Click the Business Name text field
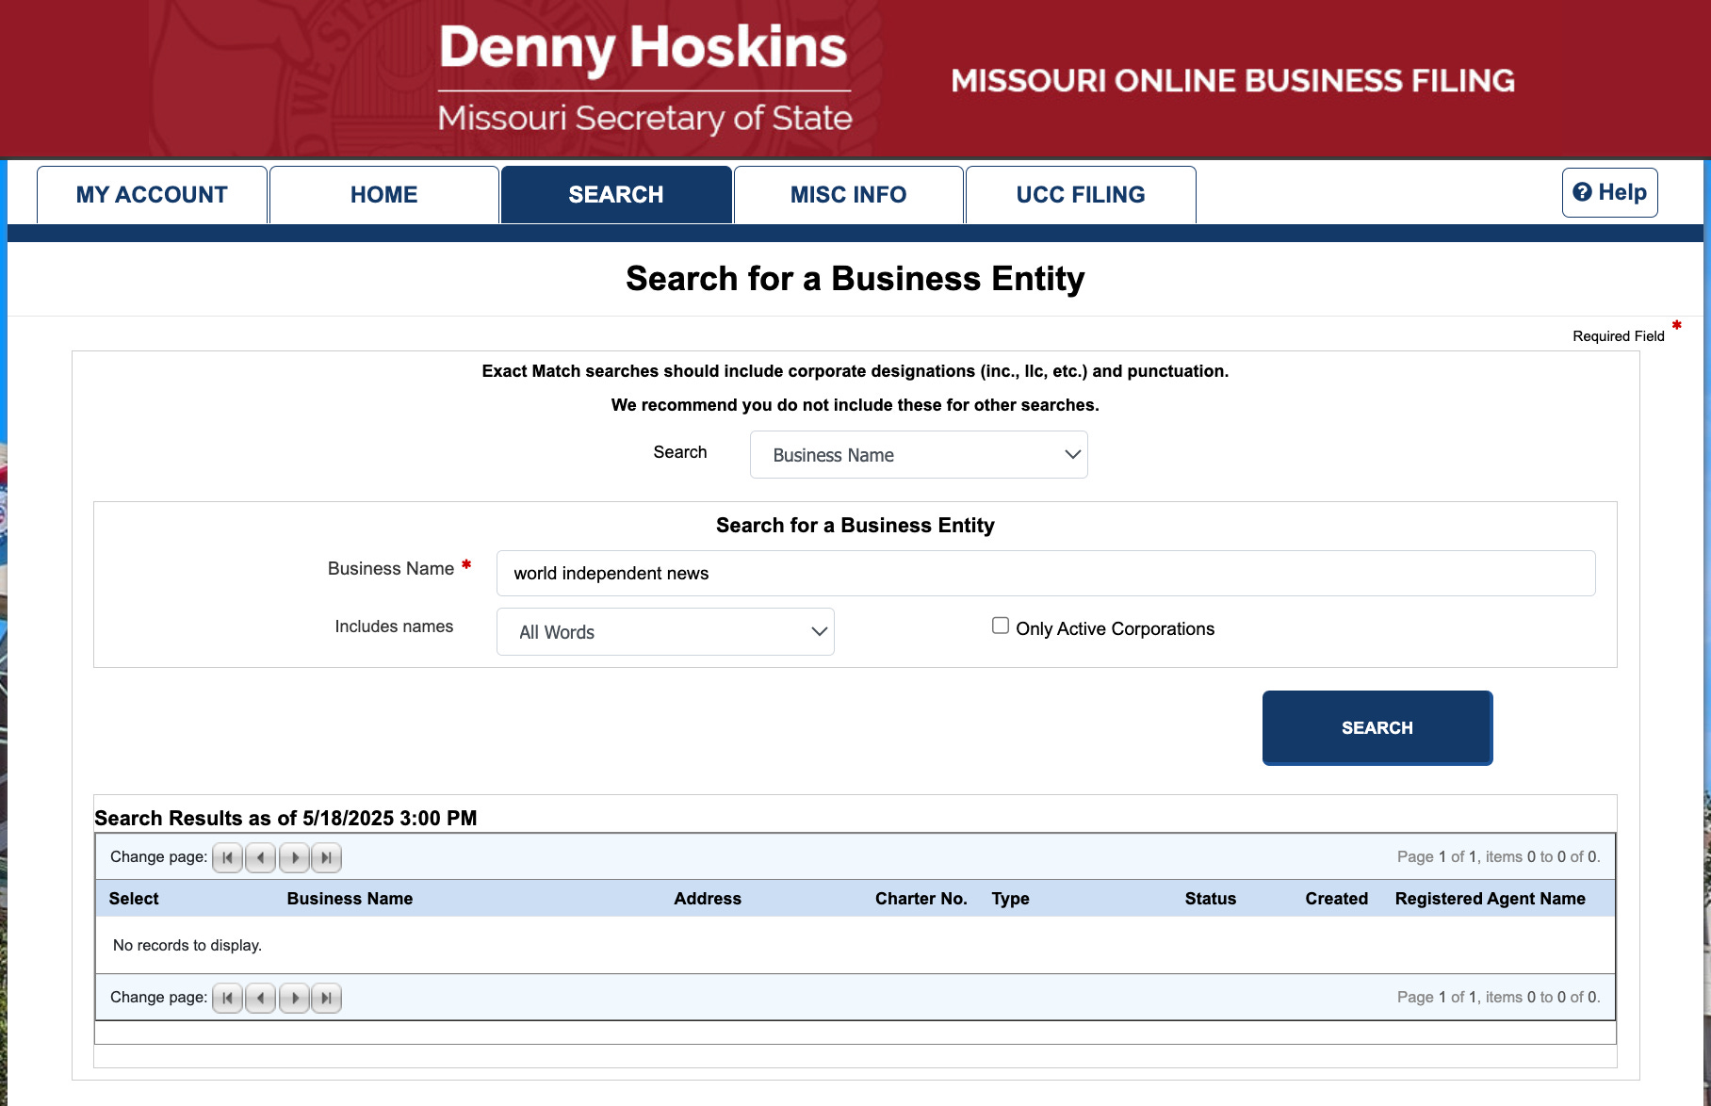 point(1046,573)
